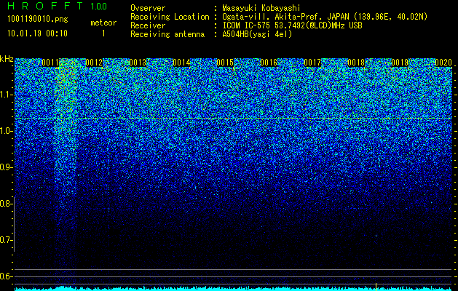458x291 pixels.
Task: Click the 0.7 frequency axis label
Action: (6, 240)
